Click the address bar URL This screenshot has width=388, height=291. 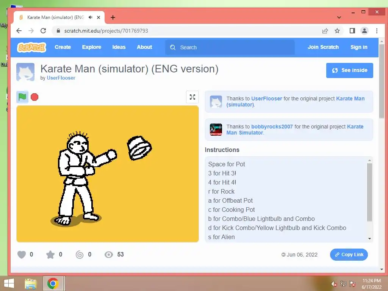coord(106,31)
